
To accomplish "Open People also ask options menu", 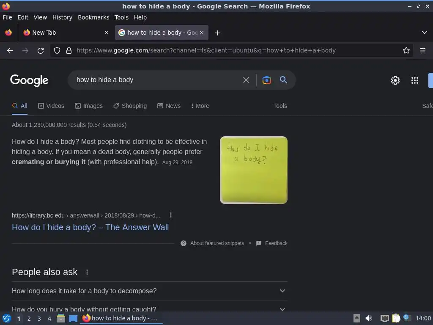I will (87, 272).
